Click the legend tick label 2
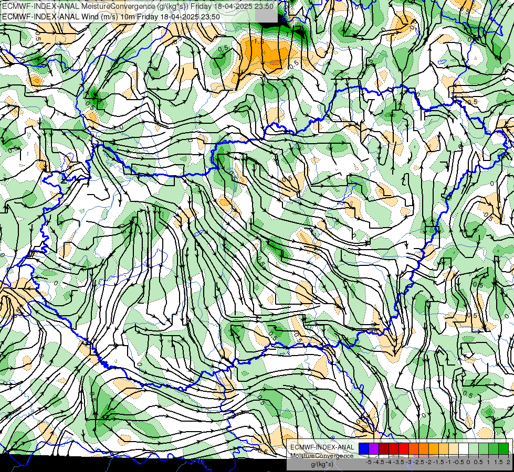The image size is (514, 472). (508, 462)
